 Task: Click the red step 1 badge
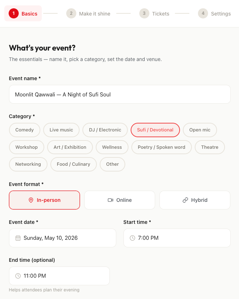click(x=13, y=13)
